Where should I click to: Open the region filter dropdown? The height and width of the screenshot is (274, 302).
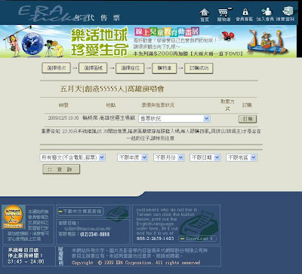coord(241,157)
